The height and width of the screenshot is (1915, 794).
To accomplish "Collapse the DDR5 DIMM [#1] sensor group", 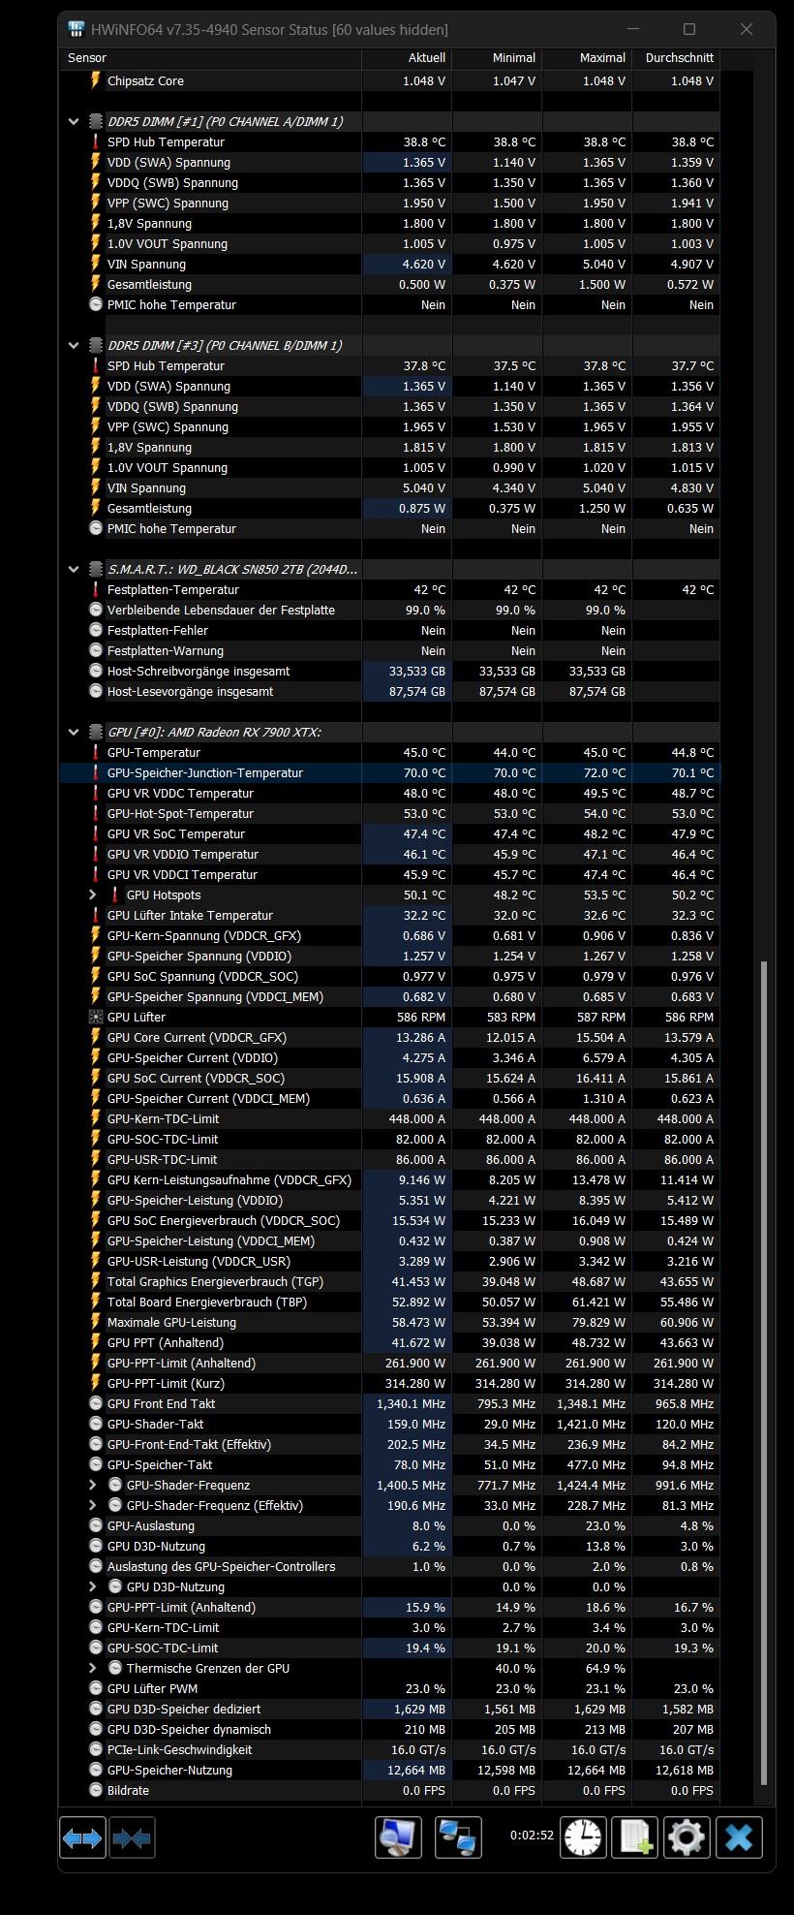I will pos(74,122).
